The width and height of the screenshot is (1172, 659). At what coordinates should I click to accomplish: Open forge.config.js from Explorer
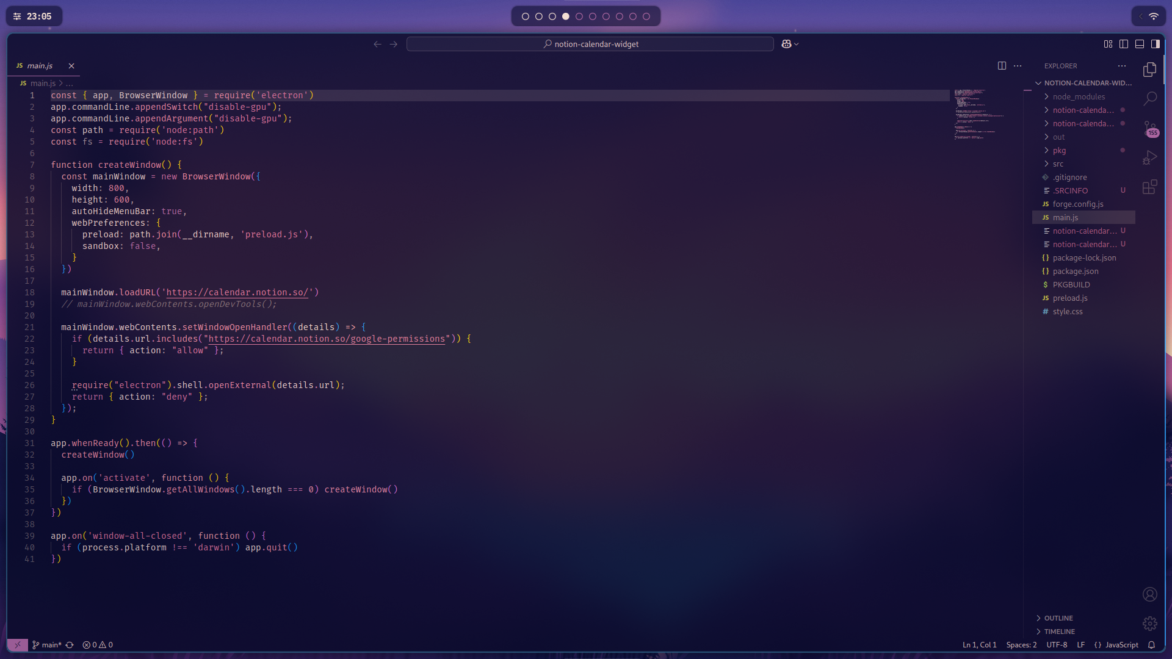pos(1084,204)
